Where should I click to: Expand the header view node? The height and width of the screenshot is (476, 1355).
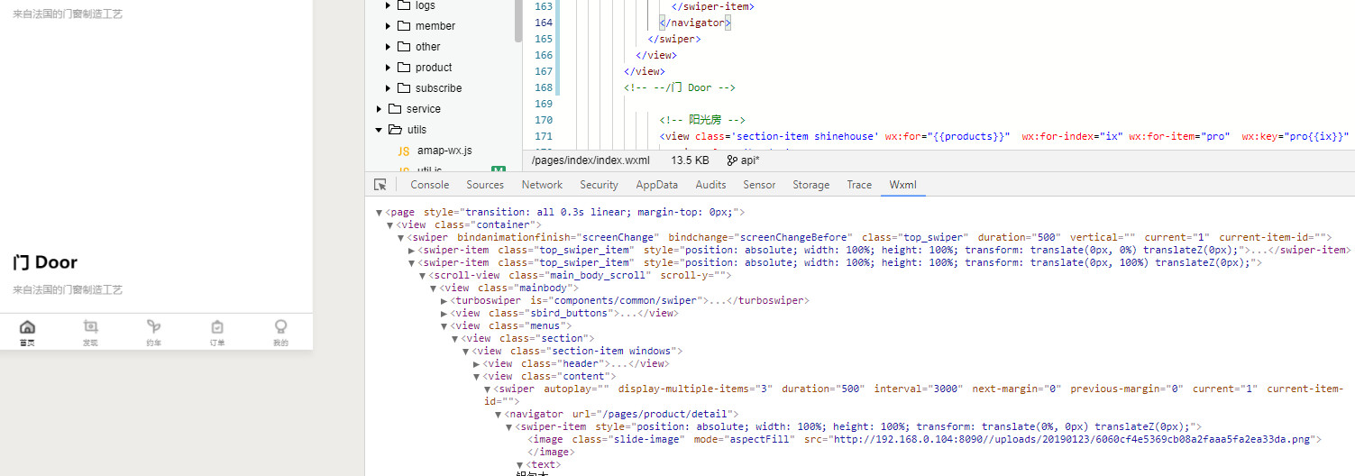click(477, 364)
